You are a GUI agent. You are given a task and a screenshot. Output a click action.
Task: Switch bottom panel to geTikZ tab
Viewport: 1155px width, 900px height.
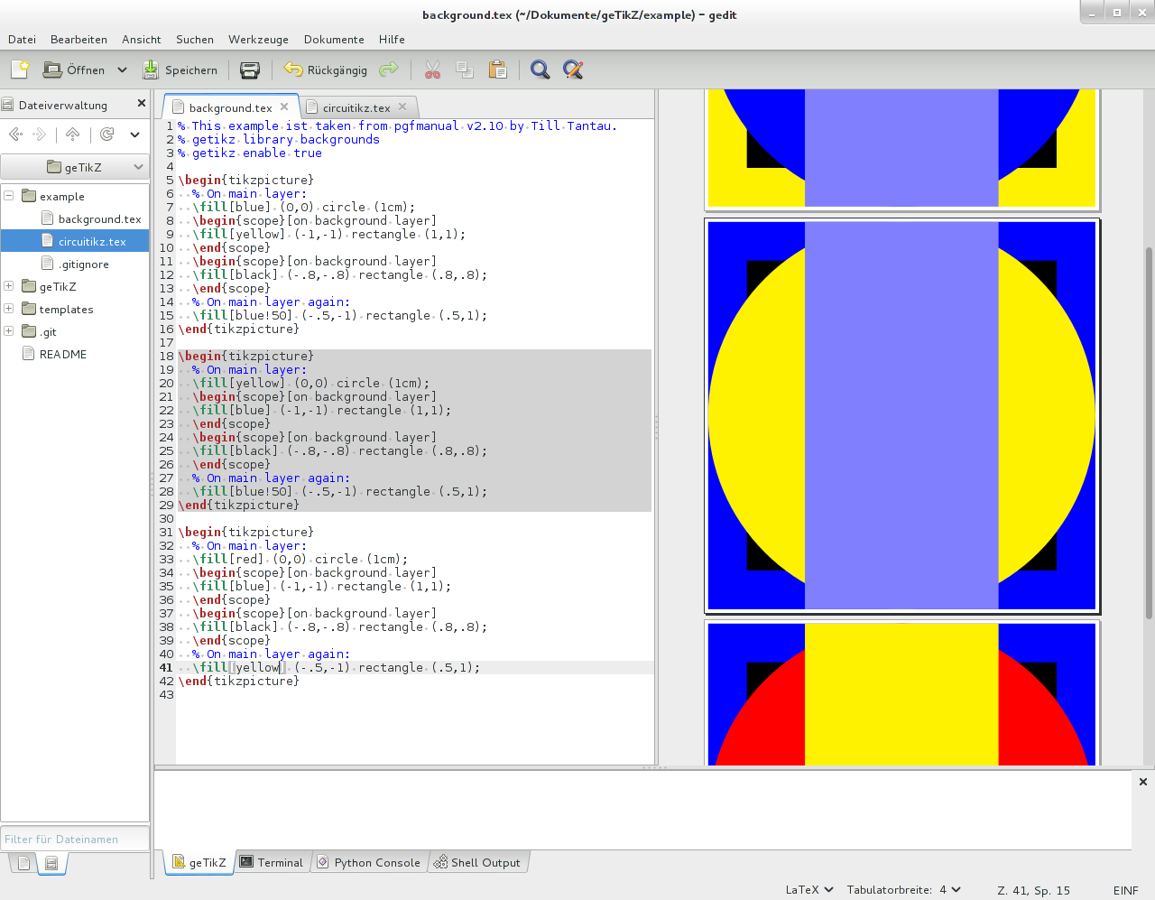(x=199, y=862)
